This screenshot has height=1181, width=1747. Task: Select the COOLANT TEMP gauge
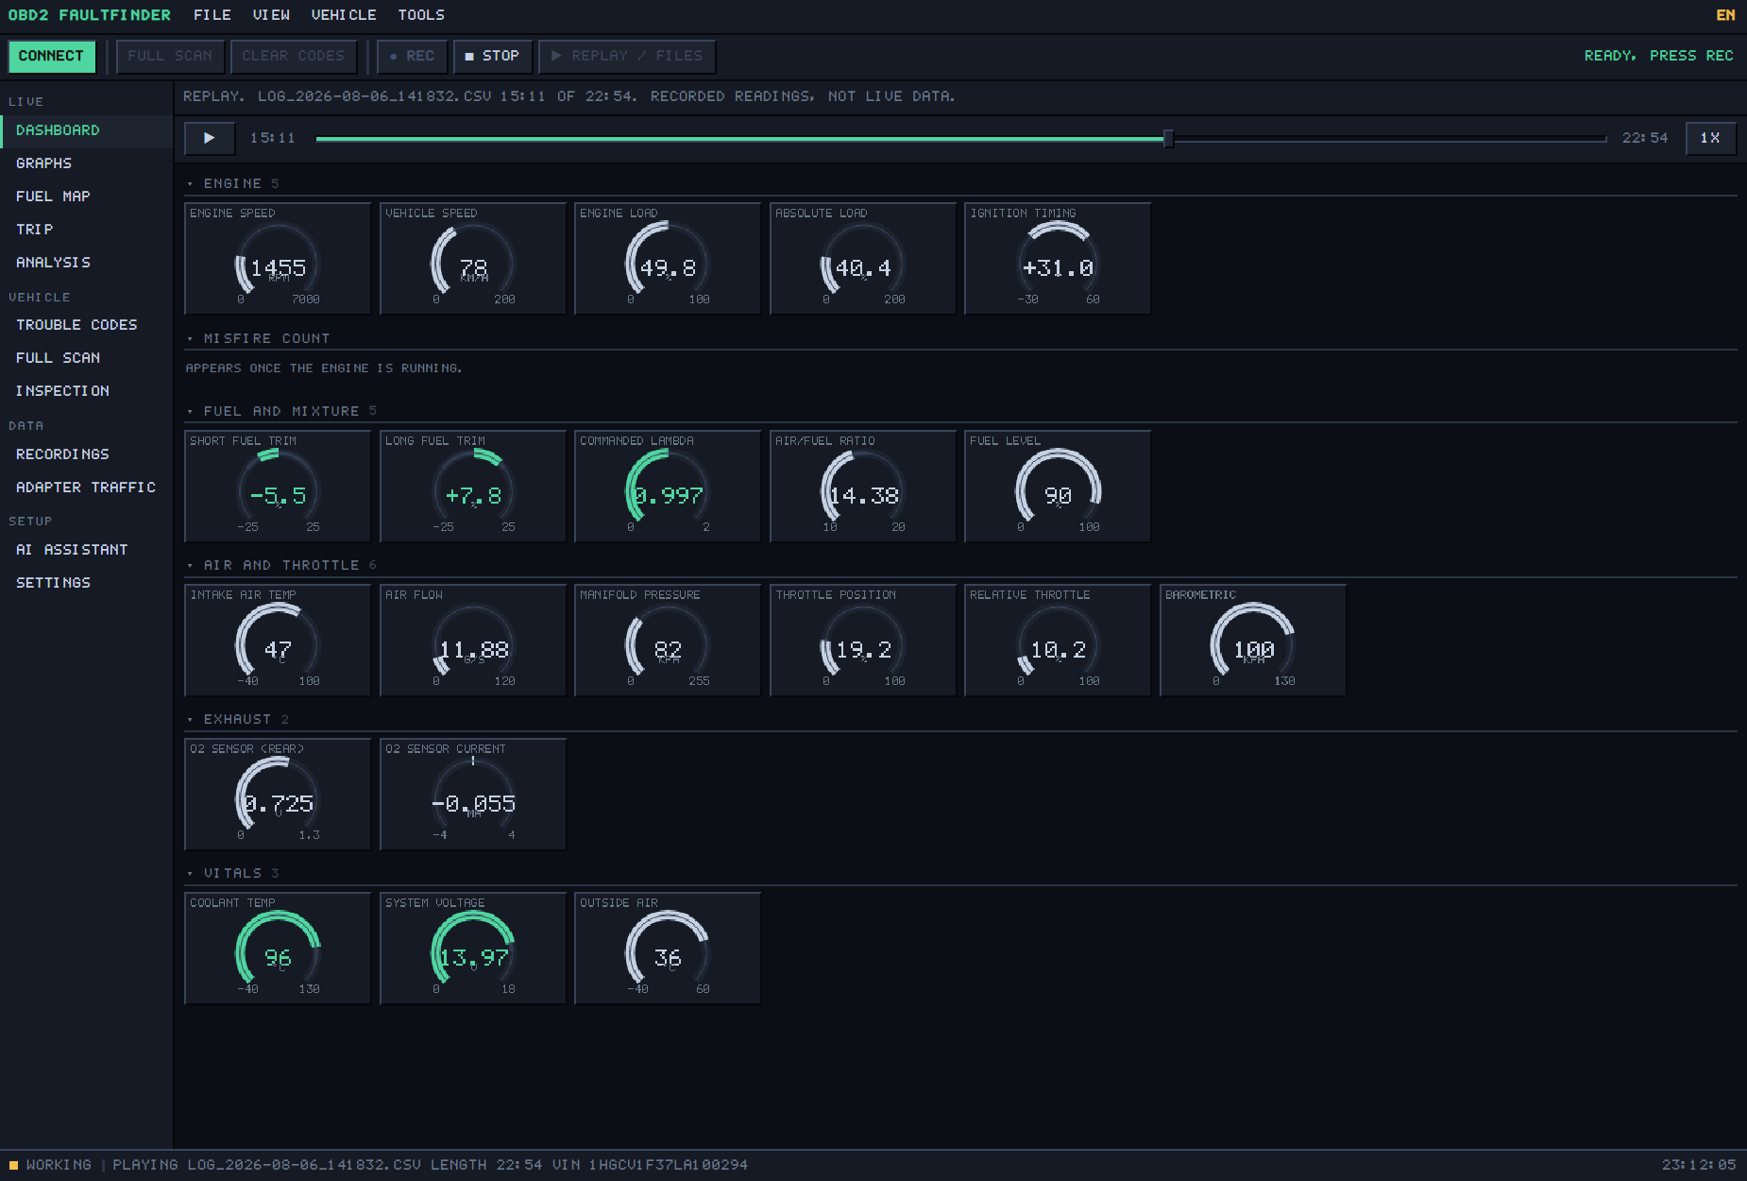[x=278, y=948]
